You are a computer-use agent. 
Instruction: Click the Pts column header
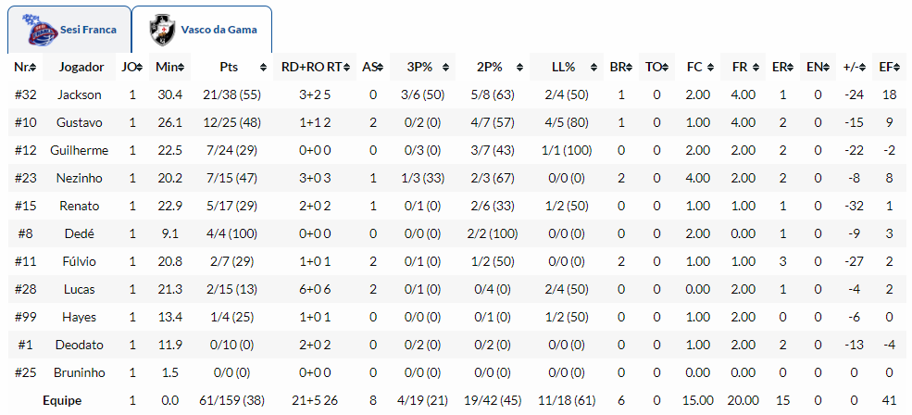(x=229, y=67)
